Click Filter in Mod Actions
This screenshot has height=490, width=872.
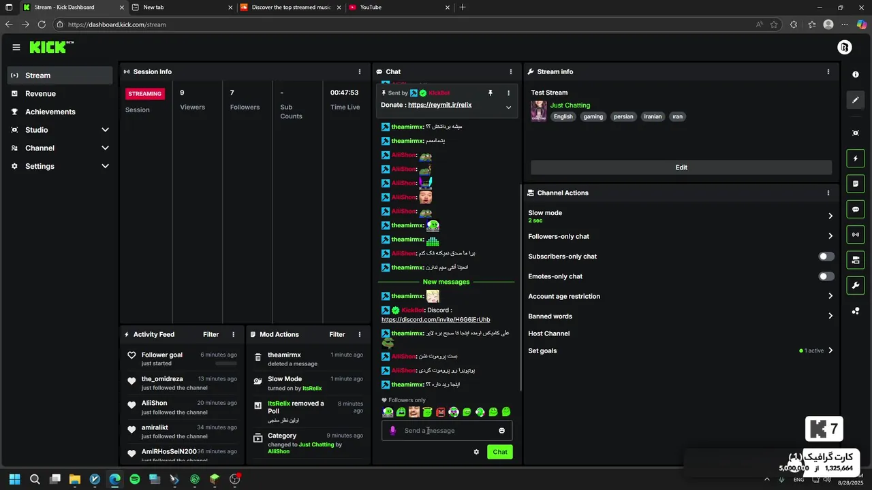coord(337,334)
